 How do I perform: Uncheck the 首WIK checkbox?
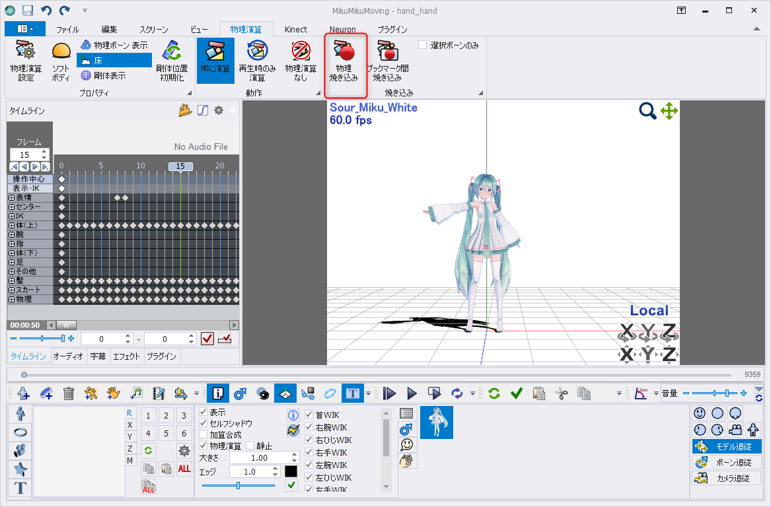[x=309, y=415]
